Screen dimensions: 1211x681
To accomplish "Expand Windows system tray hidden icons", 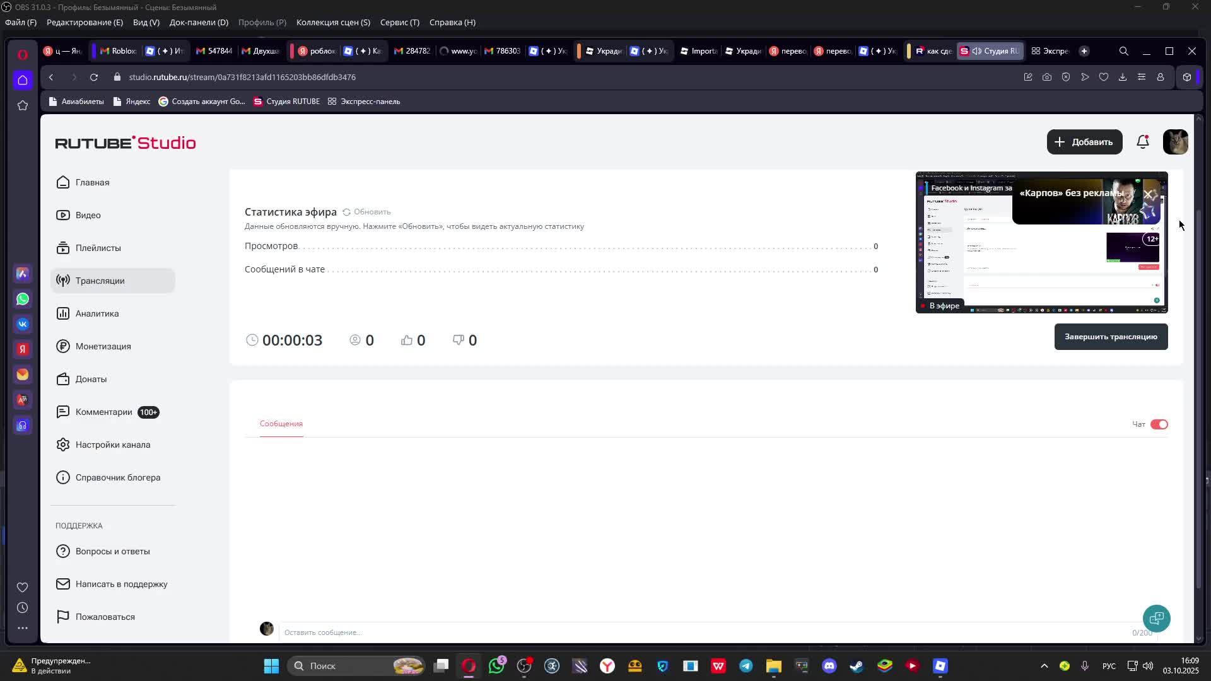I will (1044, 666).
